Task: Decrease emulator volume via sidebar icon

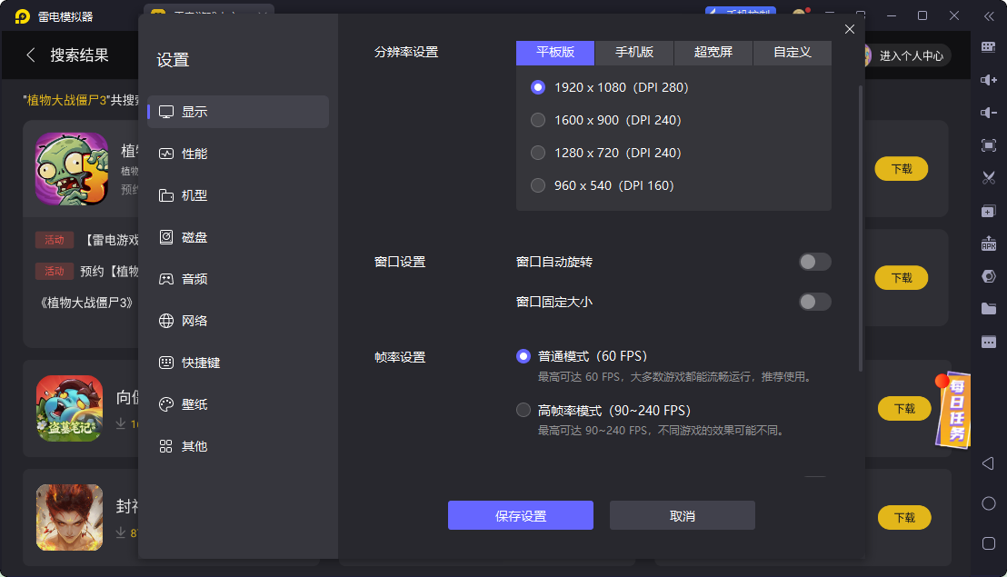Action: click(x=989, y=113)
